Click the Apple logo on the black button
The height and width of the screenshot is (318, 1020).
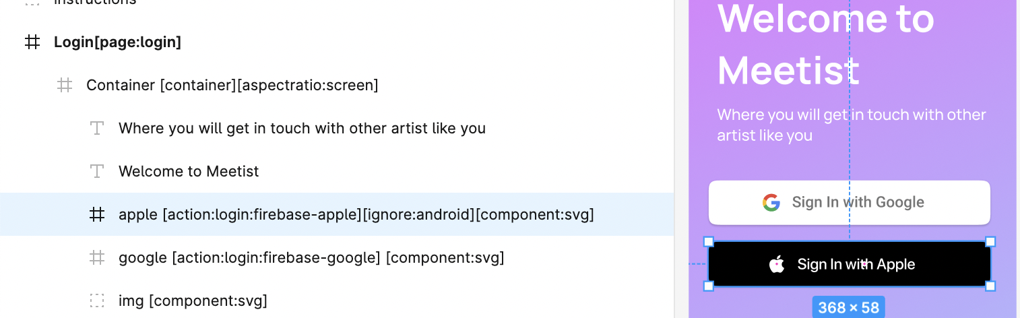click(777, 264)
